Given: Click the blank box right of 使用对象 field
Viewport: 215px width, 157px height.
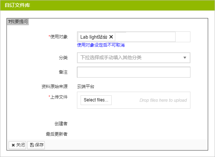Looking at the screenshot, I should click(x=183, y=37).
